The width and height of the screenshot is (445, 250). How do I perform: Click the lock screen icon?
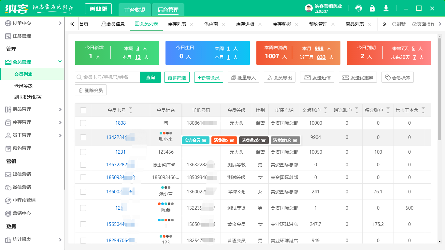point(372,8)
